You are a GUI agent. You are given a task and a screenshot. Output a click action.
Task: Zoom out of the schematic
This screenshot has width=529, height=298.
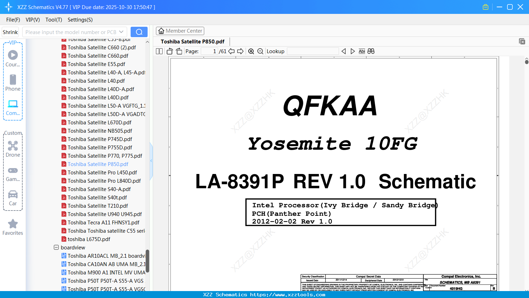(261, 51)
